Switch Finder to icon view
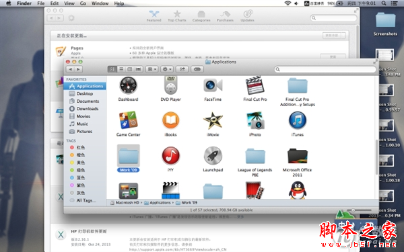Image resolution: width=404 pixels, height=252 pixels. click(112, 69)
